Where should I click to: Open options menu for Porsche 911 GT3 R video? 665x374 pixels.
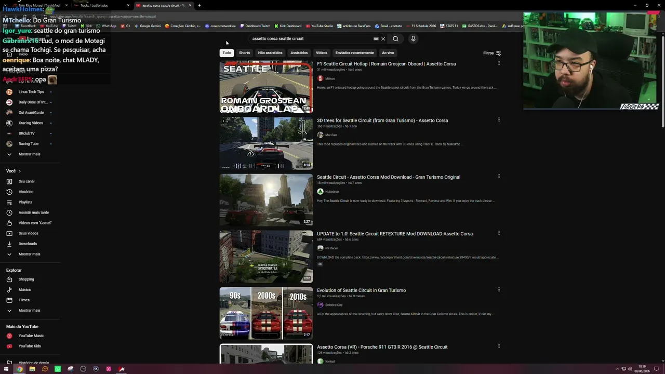(x=499, y=346)
